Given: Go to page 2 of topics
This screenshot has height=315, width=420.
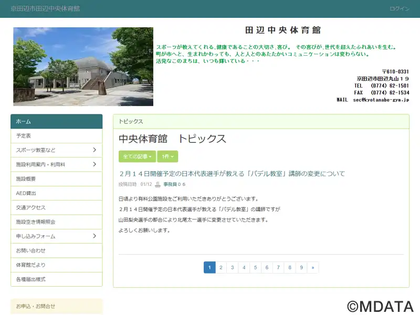Looking at the screenshot, I should (x=221, y=268).
